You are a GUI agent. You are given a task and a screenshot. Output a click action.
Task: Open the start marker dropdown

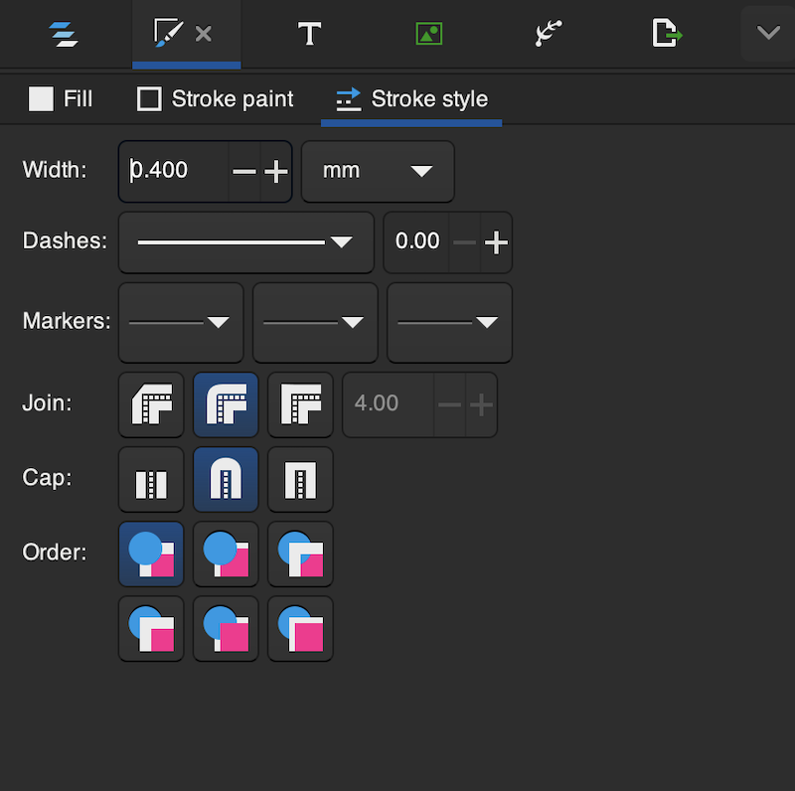[x=181, y=322]
